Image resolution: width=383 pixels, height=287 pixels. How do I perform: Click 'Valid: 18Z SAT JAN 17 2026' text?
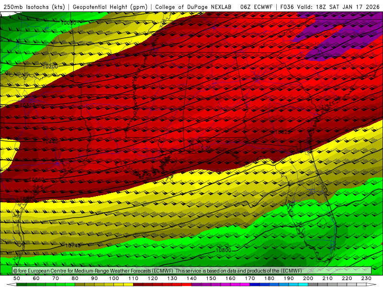click(338, 7)
